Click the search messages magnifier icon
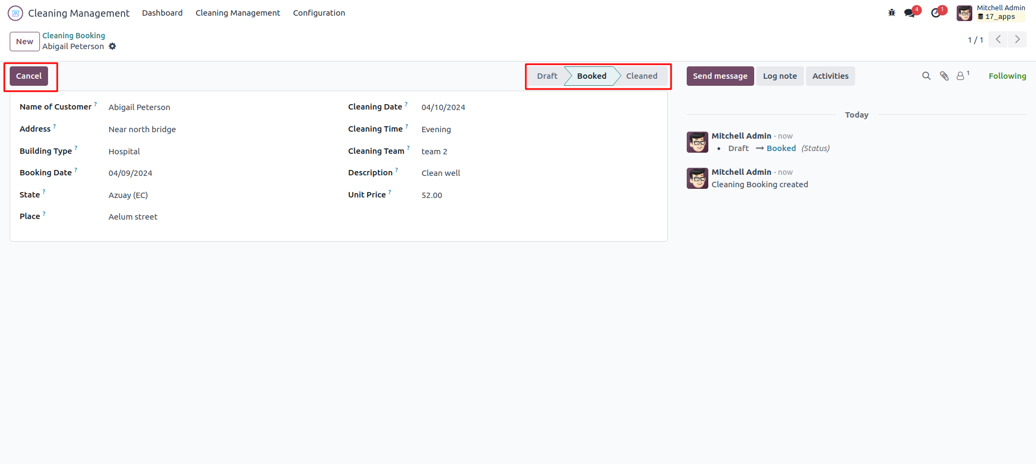Image resolution: width=1036 pixels, height=464 pixels. tap(926, 76)
